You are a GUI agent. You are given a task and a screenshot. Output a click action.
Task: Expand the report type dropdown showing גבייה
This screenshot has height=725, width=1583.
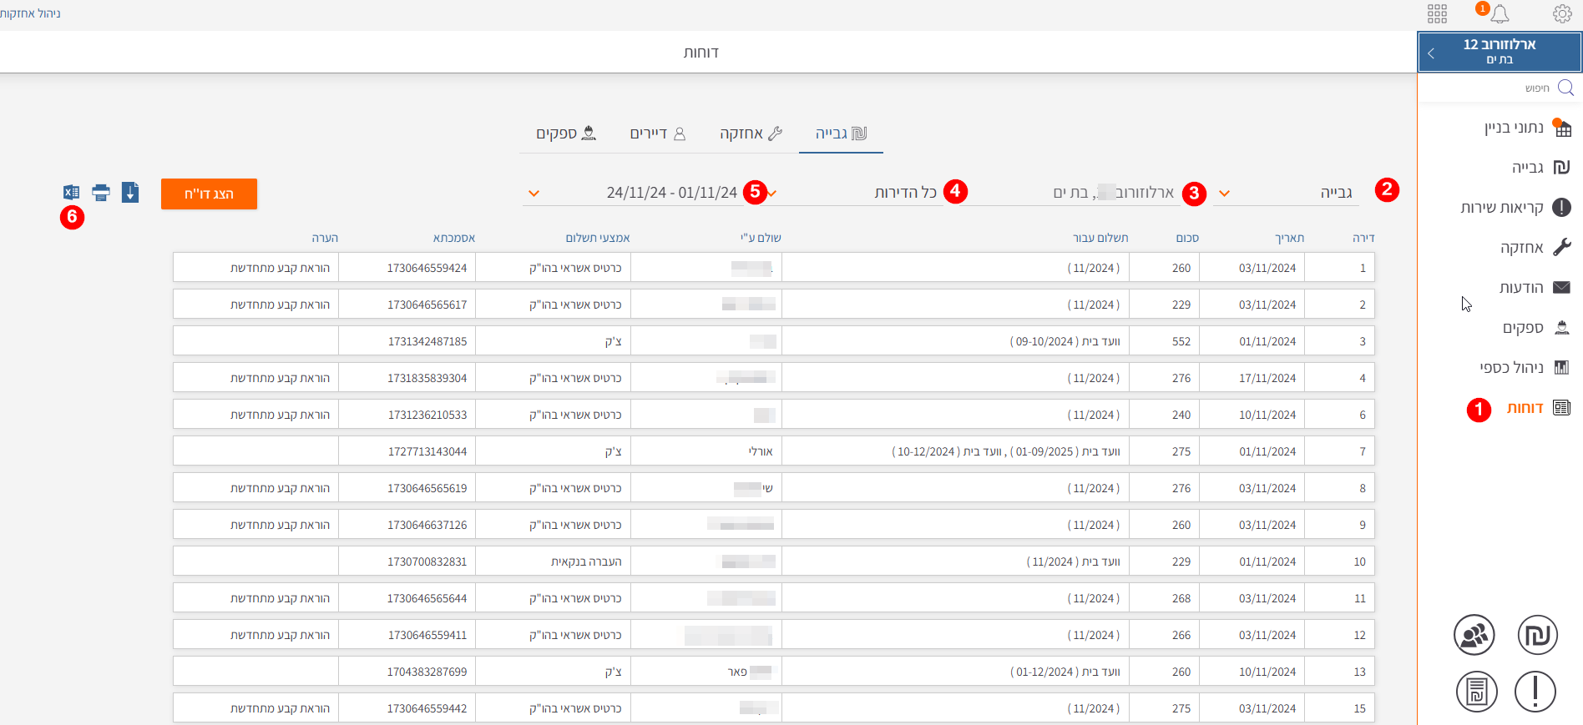click(1286, 194)
